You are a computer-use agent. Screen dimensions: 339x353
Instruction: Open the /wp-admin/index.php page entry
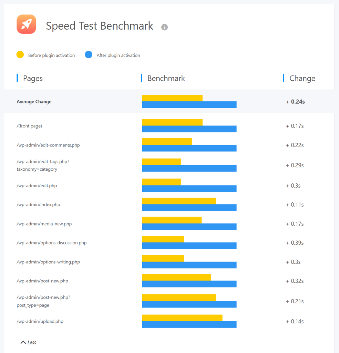pos(38,204)
